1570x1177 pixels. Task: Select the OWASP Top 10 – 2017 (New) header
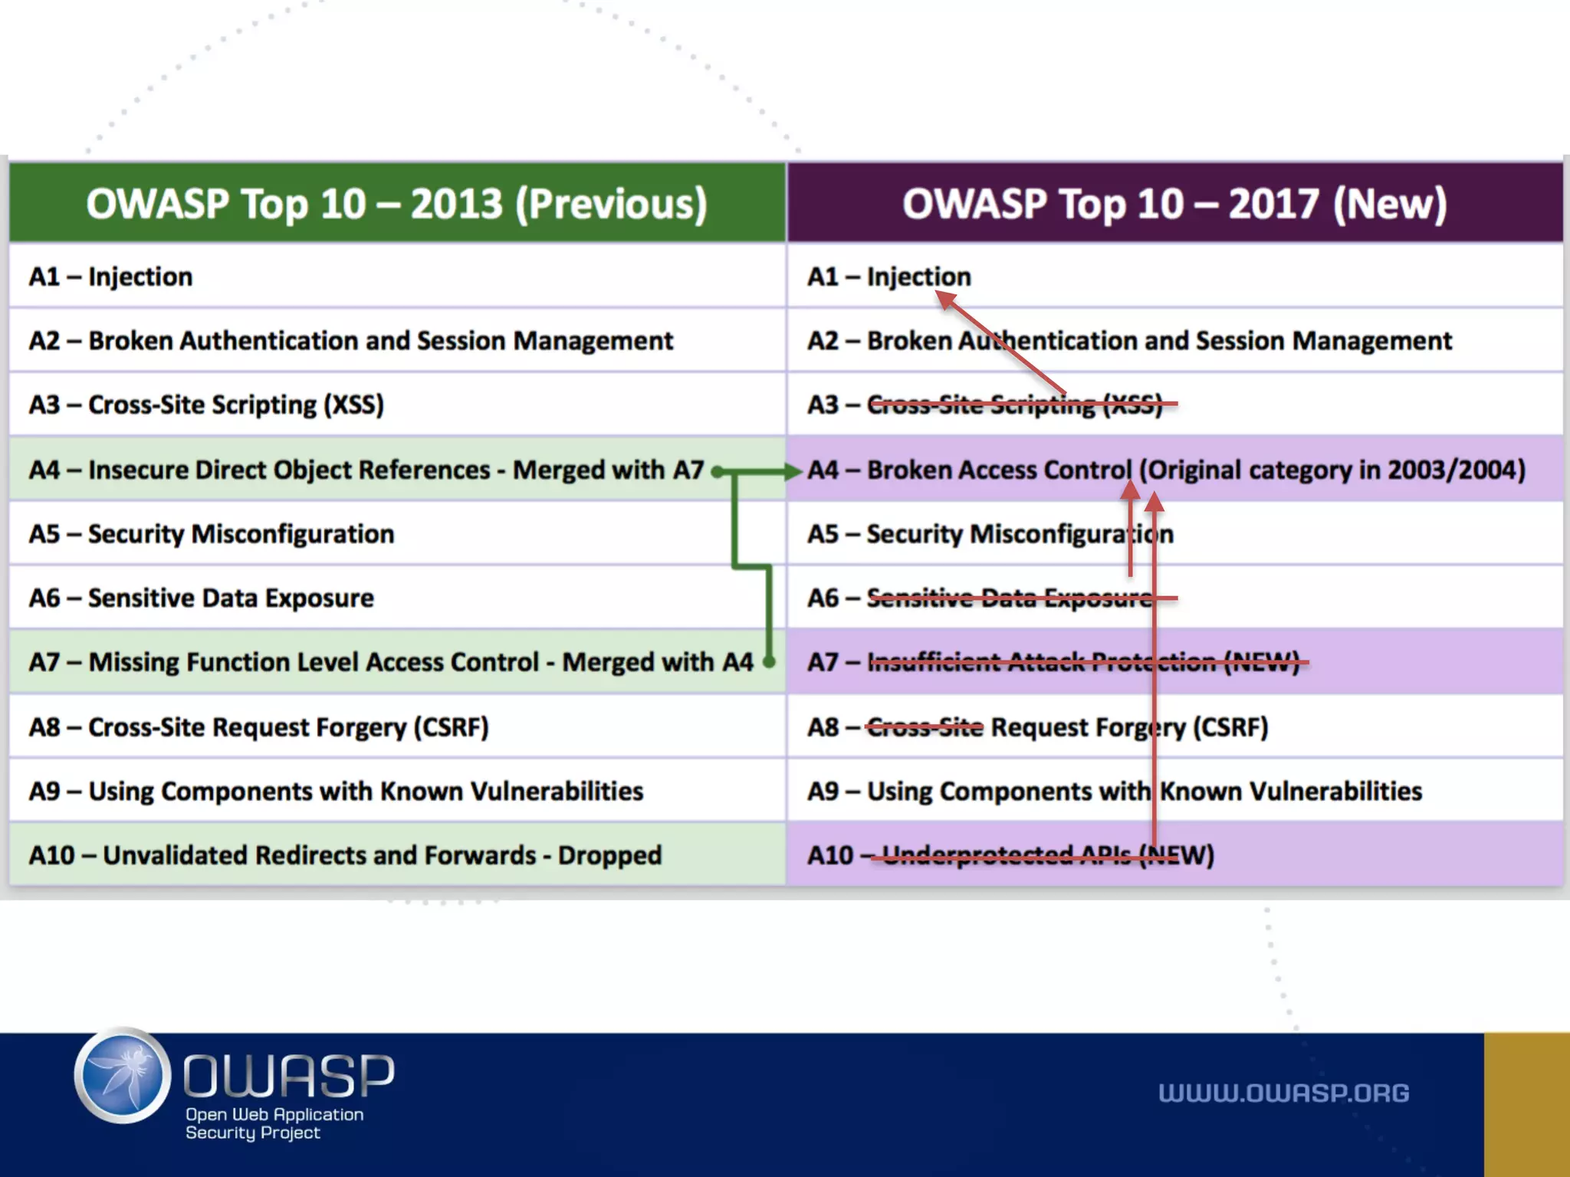pos(1174,204)
